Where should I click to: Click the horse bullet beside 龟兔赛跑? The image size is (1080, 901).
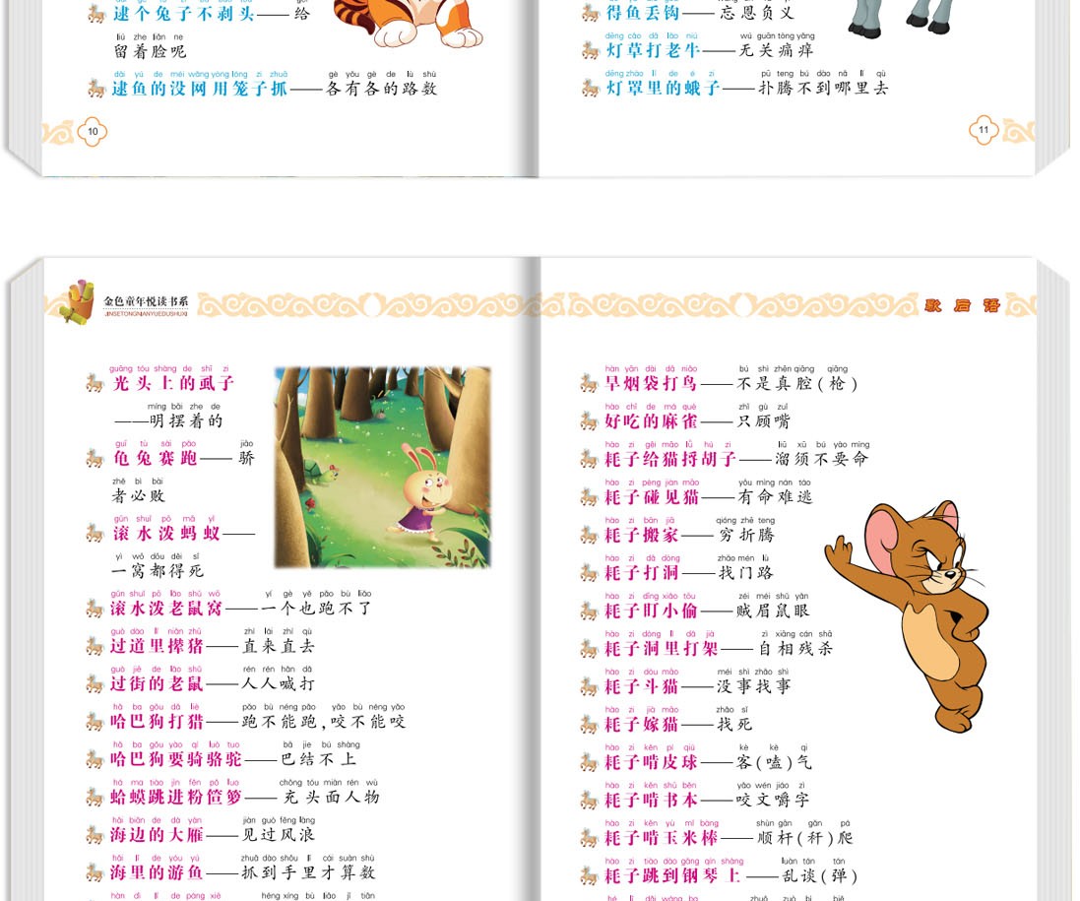95,458
